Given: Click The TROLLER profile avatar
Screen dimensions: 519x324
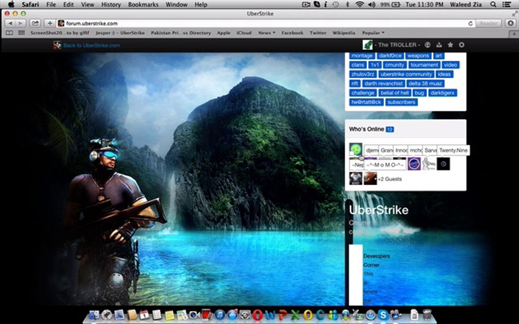Looking at the screenshot, I should point(368,45).
